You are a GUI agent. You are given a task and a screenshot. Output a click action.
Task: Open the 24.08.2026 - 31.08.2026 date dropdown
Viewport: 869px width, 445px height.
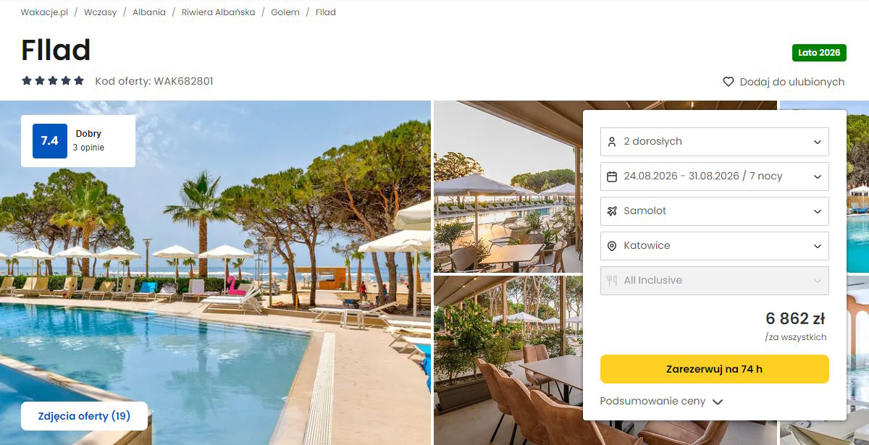[715, 177]
